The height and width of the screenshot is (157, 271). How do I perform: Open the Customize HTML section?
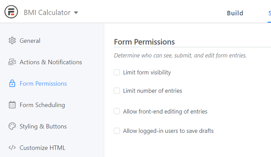coord(42,148)
